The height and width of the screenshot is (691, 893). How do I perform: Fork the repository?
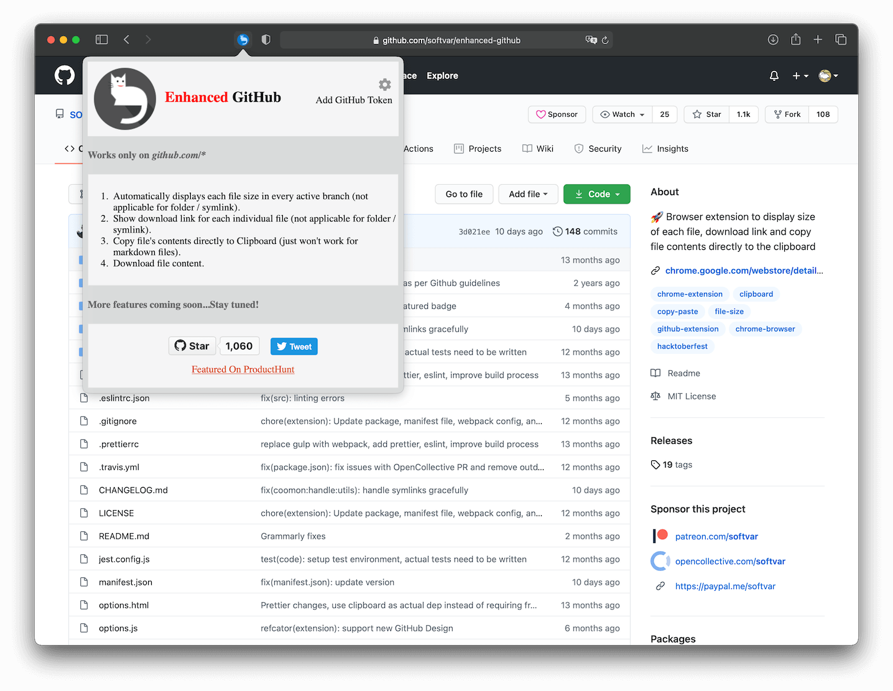[x=787, y=114]
